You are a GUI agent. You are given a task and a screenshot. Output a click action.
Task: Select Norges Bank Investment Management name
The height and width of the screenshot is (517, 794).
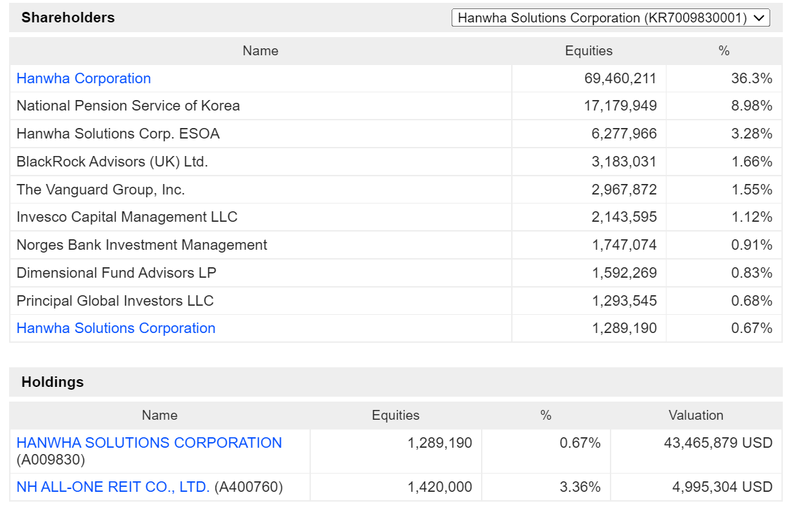[141, 245]
